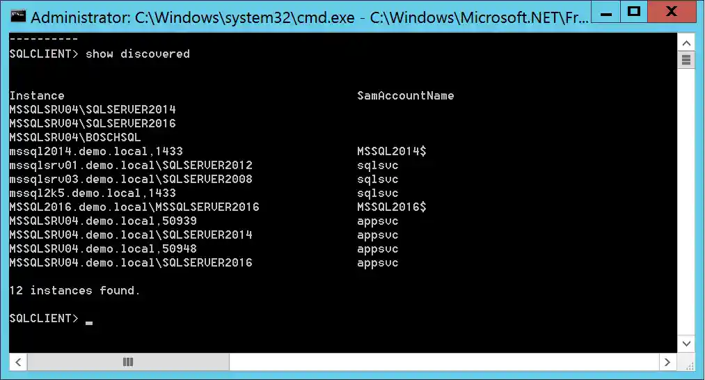Viewport: 705px width, 380px height.
Task: Click mssqlsrv03.demo.local\SQLSERVER2008 instance text
Action: coord(131,180)
